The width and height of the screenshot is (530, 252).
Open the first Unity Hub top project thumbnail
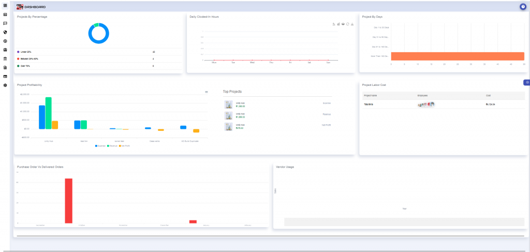click(228, 105)
